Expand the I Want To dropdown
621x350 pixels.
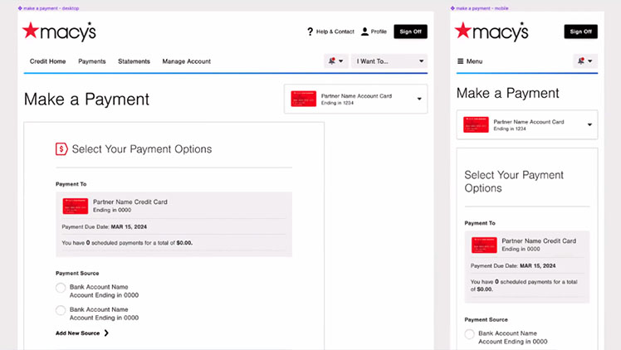point(390,61)
